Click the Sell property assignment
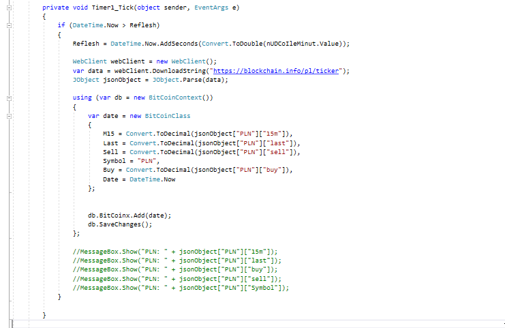This screenshot has height=328, width=505. click(x=202, y=152)
